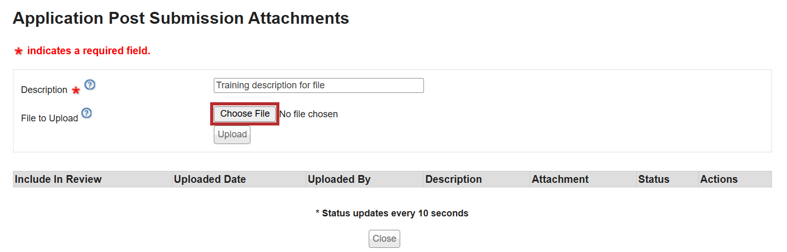
Task: Close the attachments page with Close button
Action: (x=384, y=239)
